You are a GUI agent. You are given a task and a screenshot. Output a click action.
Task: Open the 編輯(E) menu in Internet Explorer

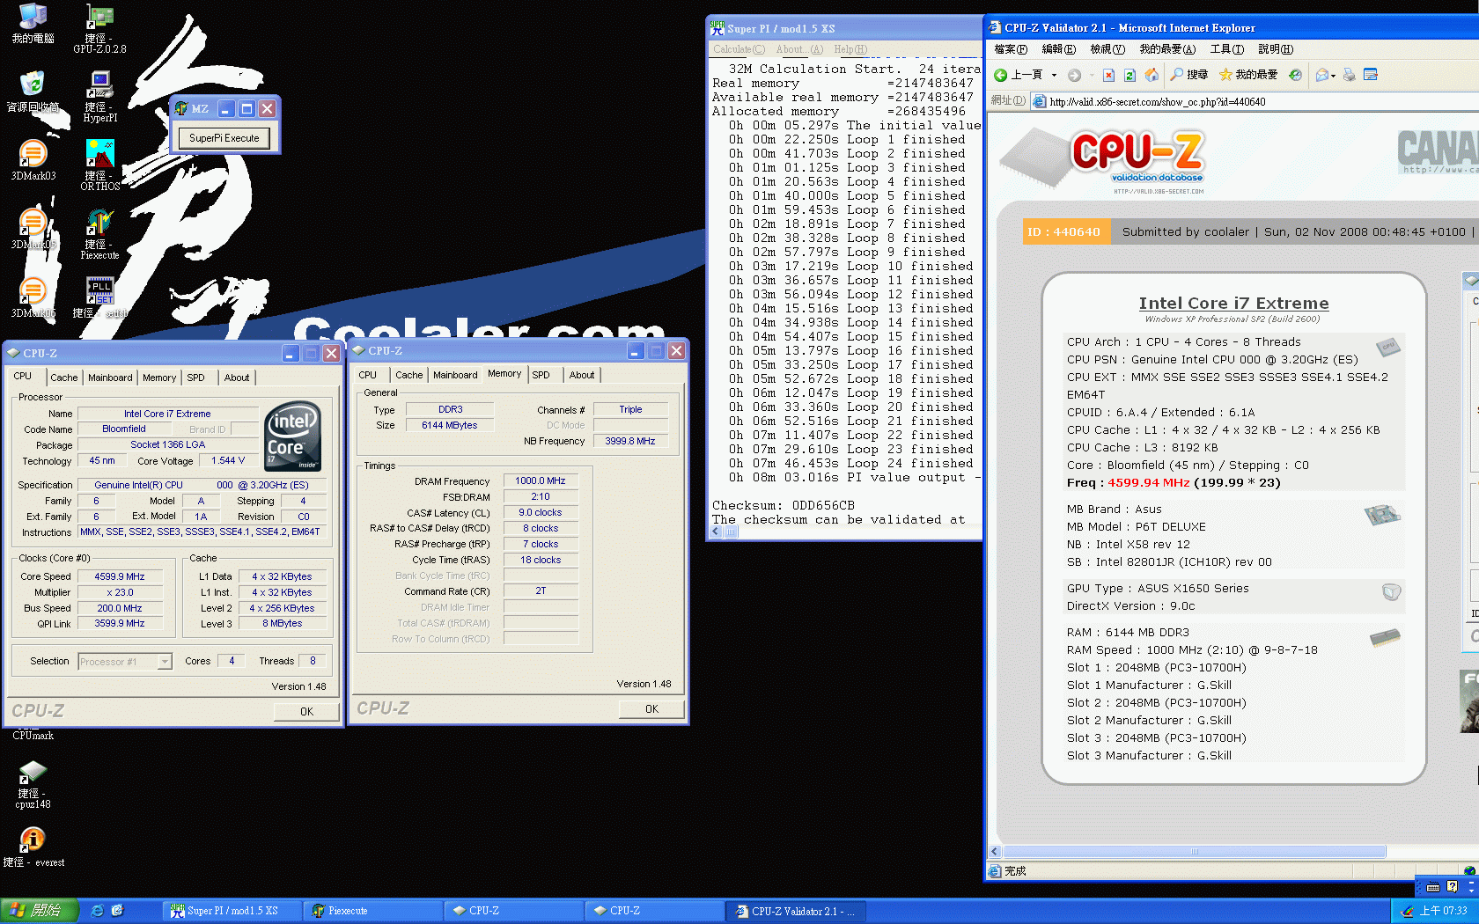[1058, 49]
